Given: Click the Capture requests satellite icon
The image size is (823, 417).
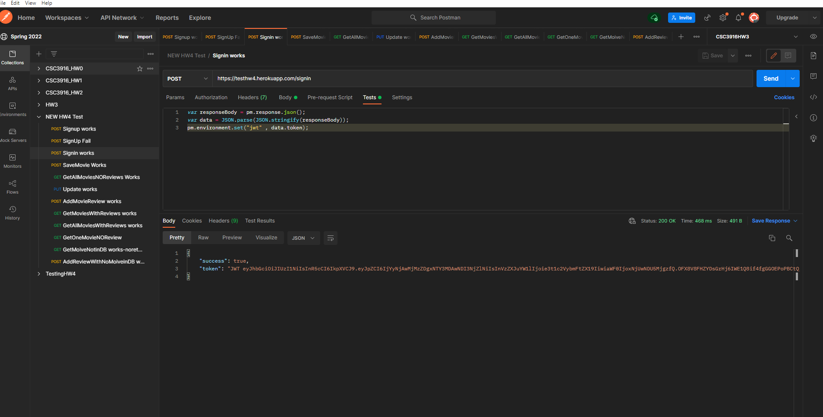Looking at the screenshot, I should point(707,18).
